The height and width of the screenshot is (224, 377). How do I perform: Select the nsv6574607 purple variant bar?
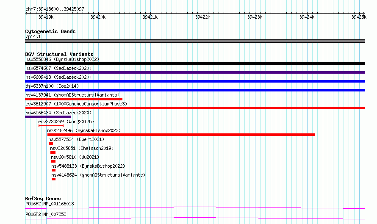click(x=195, y=72)
